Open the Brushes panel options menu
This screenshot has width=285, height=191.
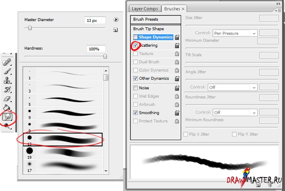tap(278, 11)
